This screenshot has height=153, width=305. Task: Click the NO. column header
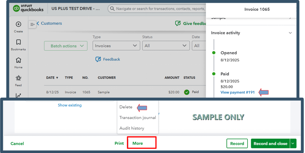(x=85, y=78)
